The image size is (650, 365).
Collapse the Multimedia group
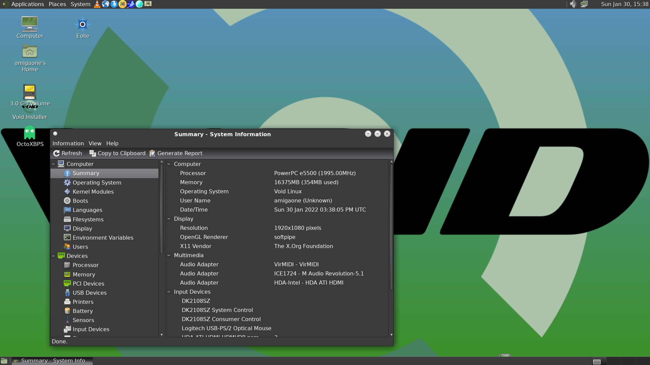click(169, 255)
